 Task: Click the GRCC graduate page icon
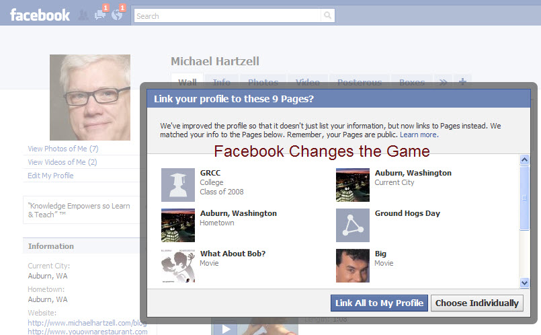(x=178, y=185)
